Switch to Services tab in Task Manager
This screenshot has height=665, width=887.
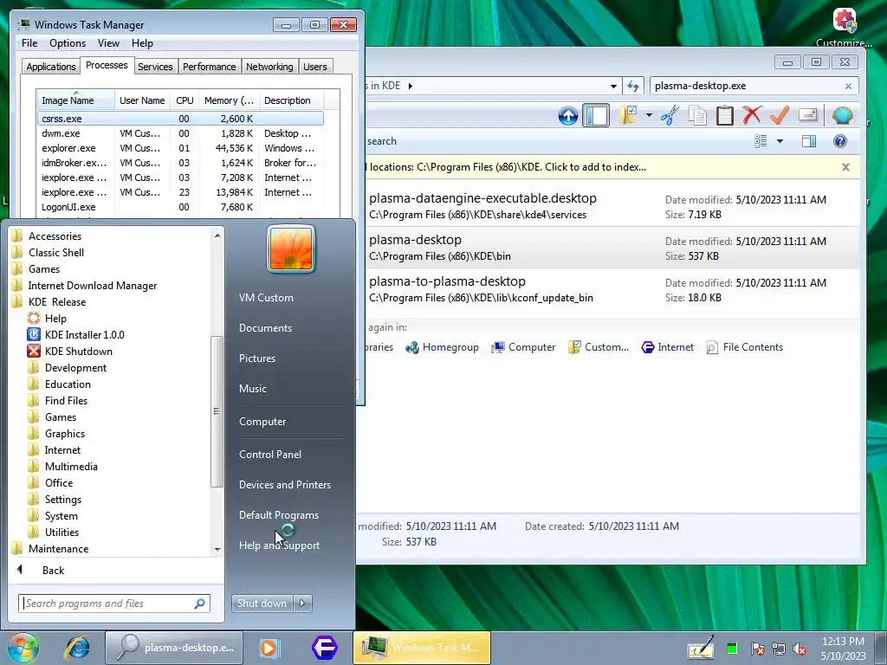tap(155, 67)
